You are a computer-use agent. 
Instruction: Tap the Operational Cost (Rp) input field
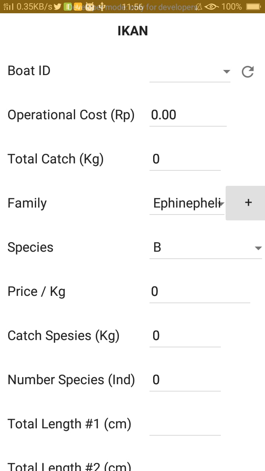188,115
